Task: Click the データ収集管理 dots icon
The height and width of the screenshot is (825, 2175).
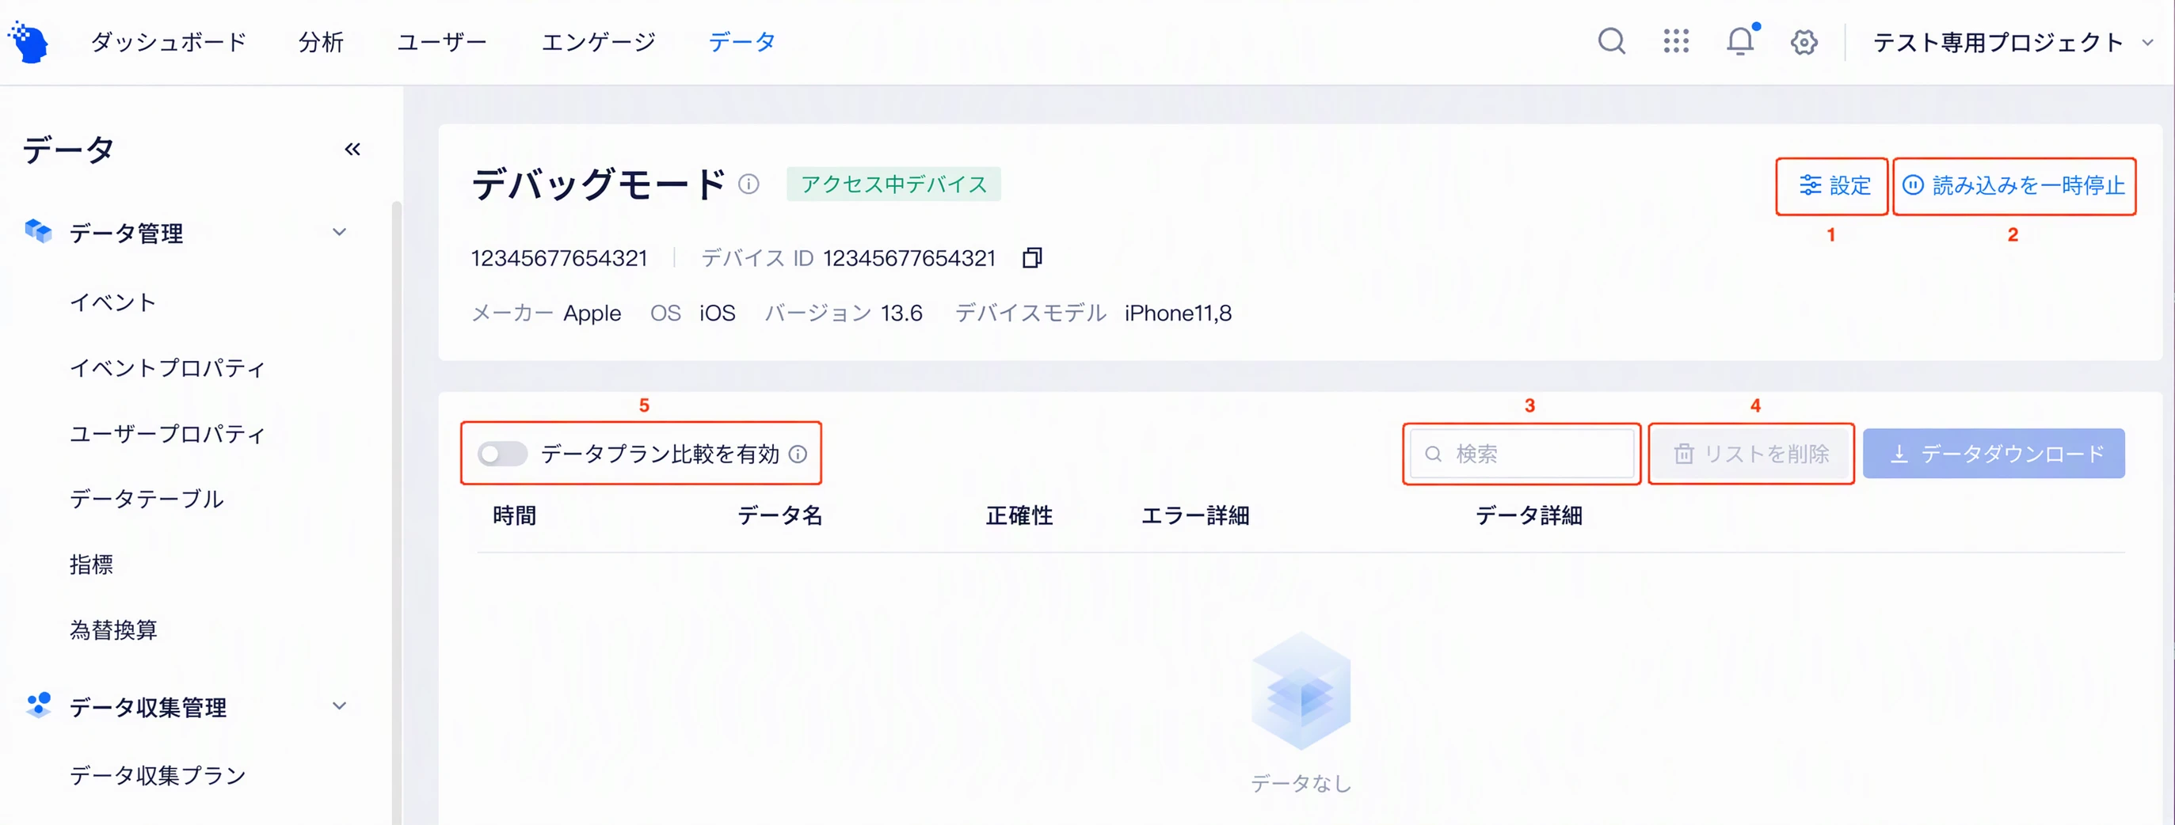Action: (x=39, y=705)
